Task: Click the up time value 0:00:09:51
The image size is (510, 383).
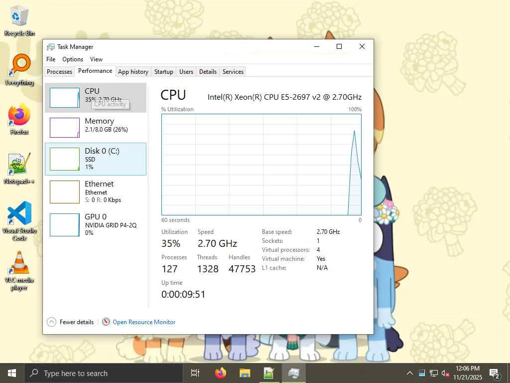Action: point(183,294)
